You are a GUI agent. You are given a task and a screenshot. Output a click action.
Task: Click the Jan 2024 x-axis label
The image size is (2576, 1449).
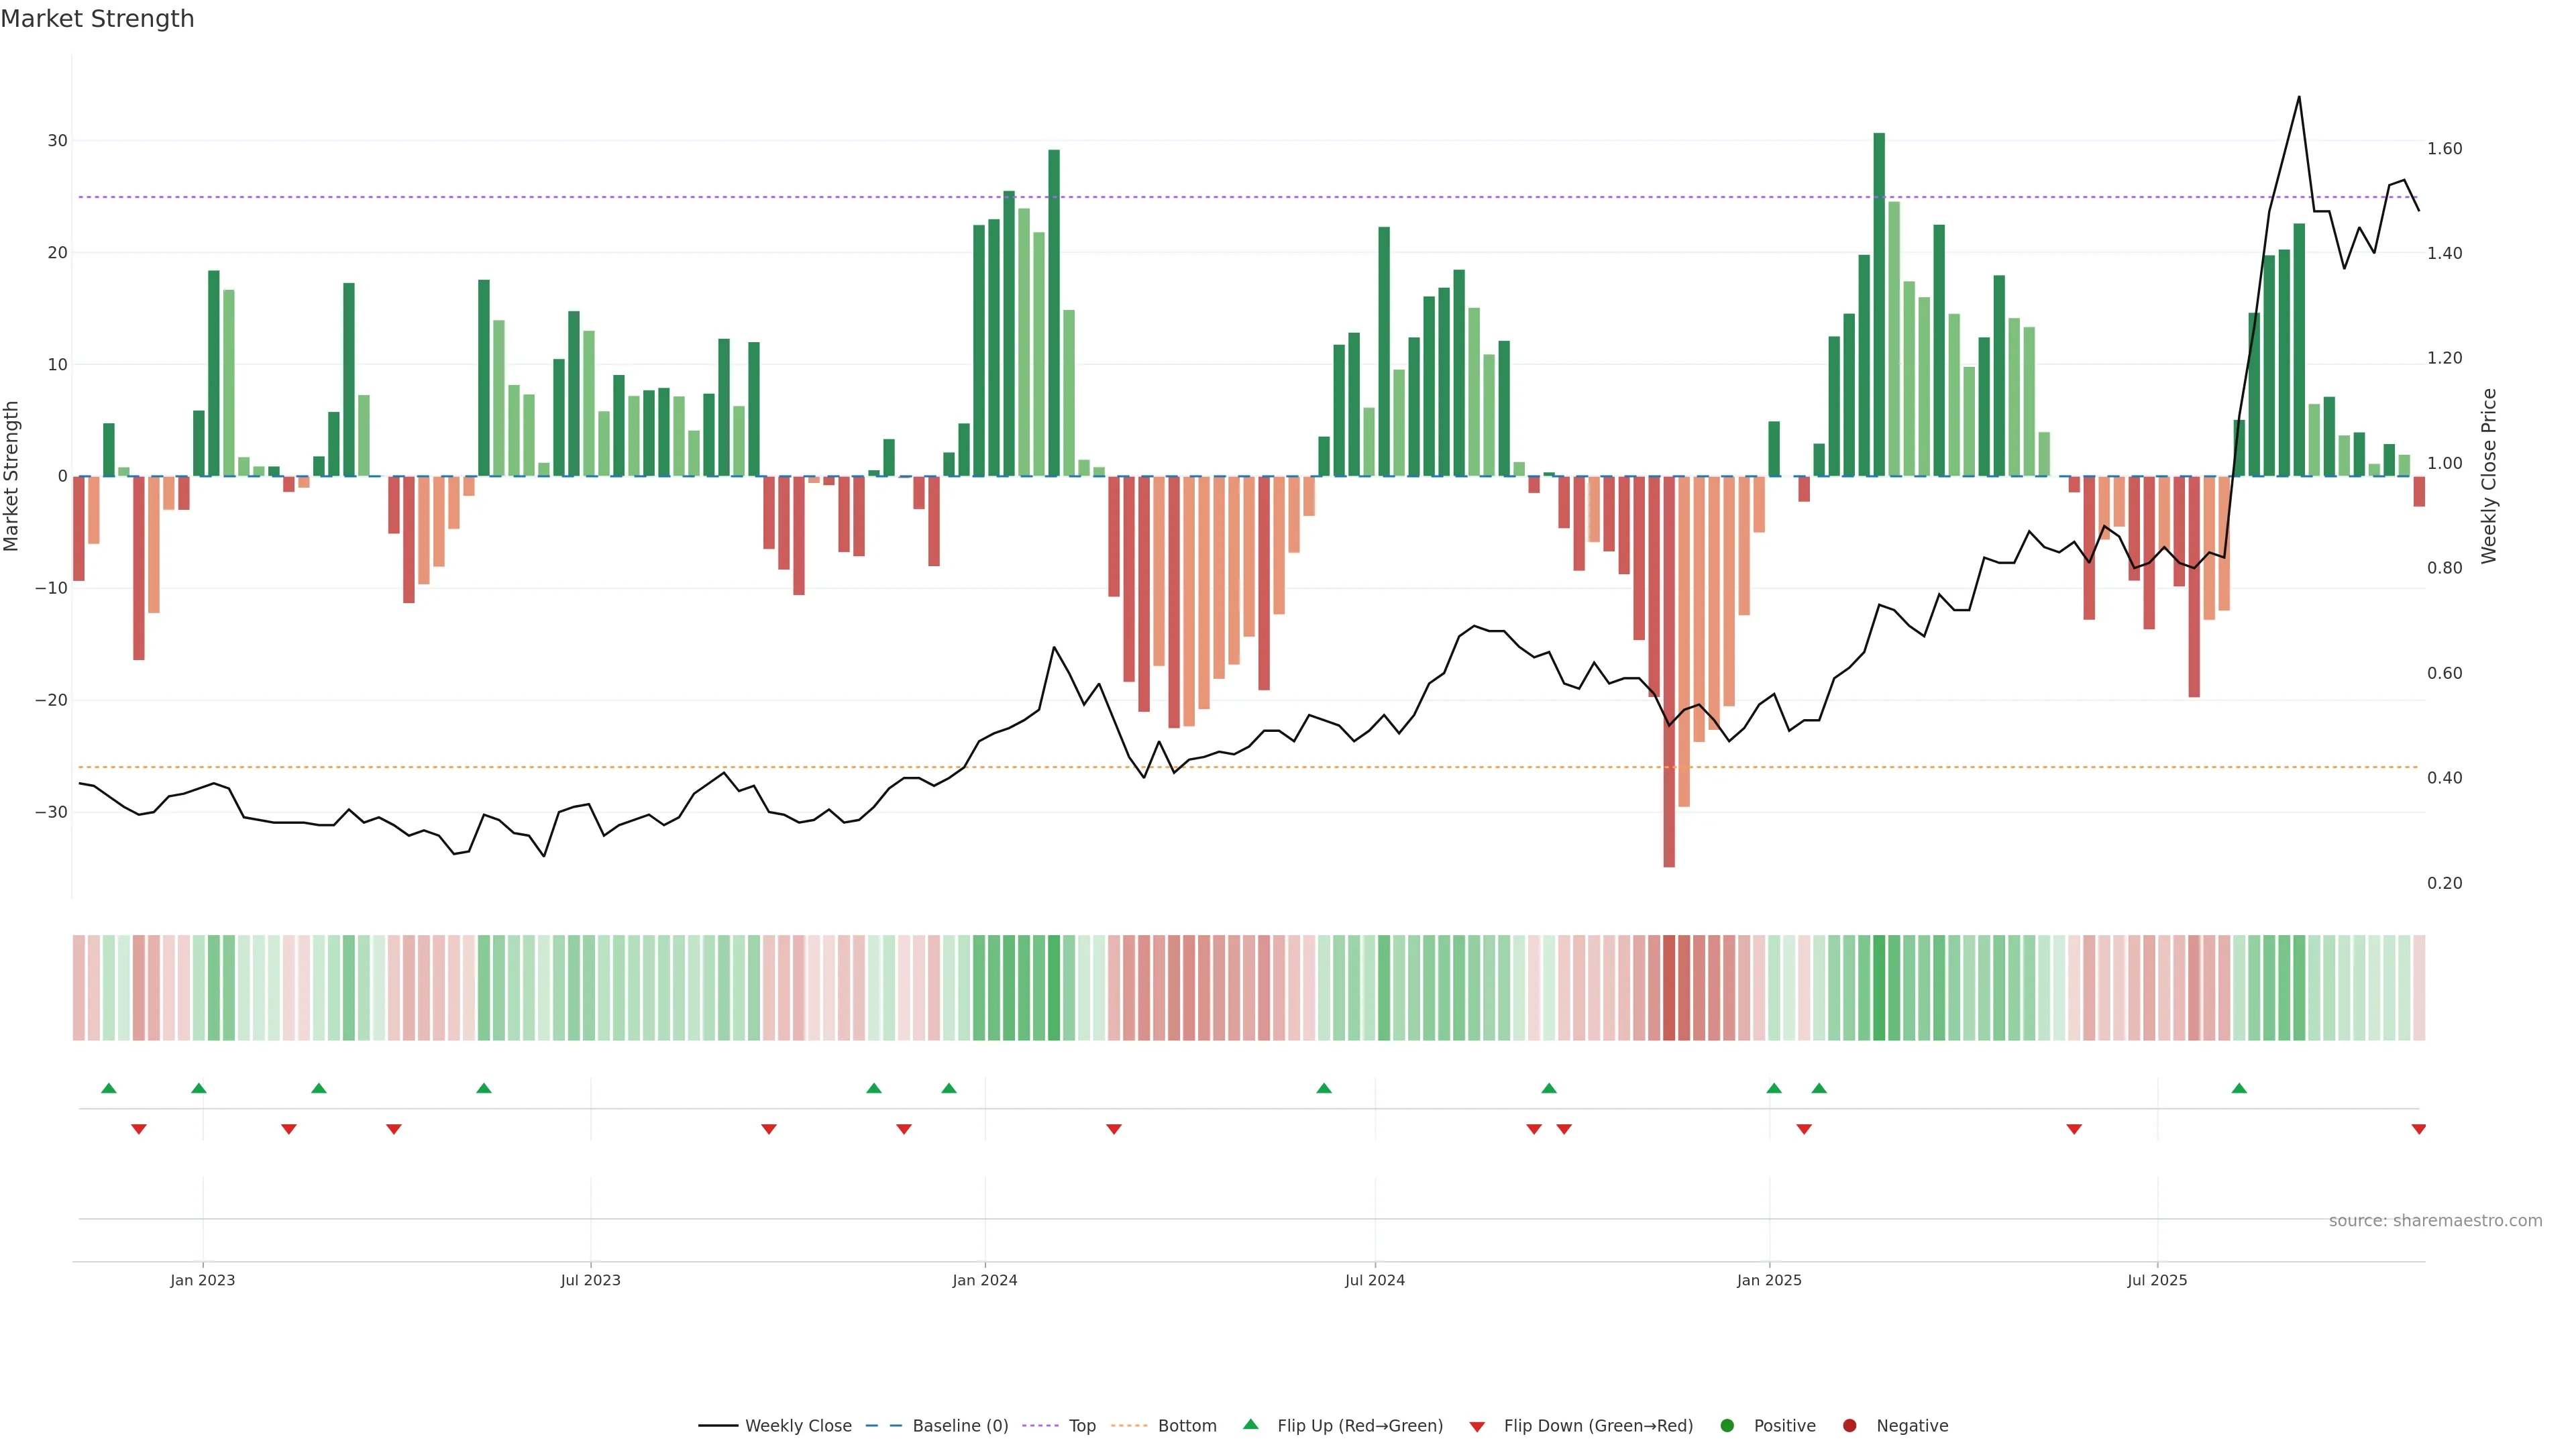point(984,1280)
